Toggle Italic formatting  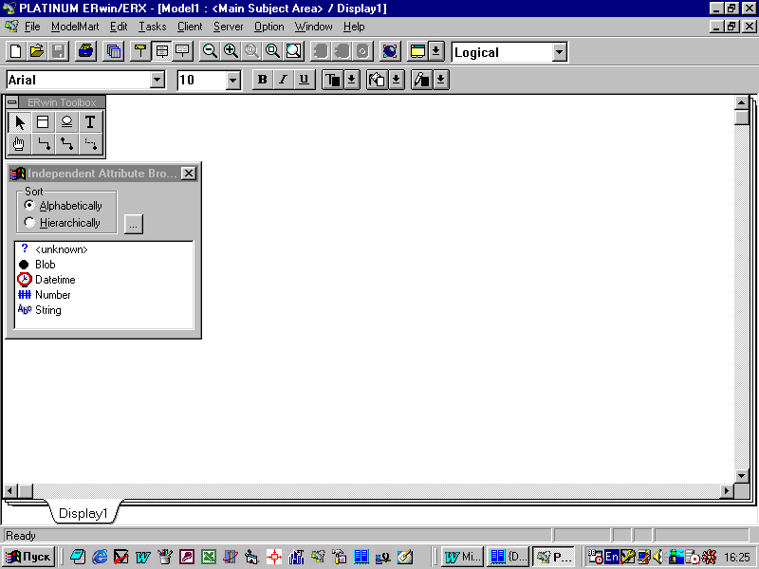pyautogui.click(x=283, y=80)
